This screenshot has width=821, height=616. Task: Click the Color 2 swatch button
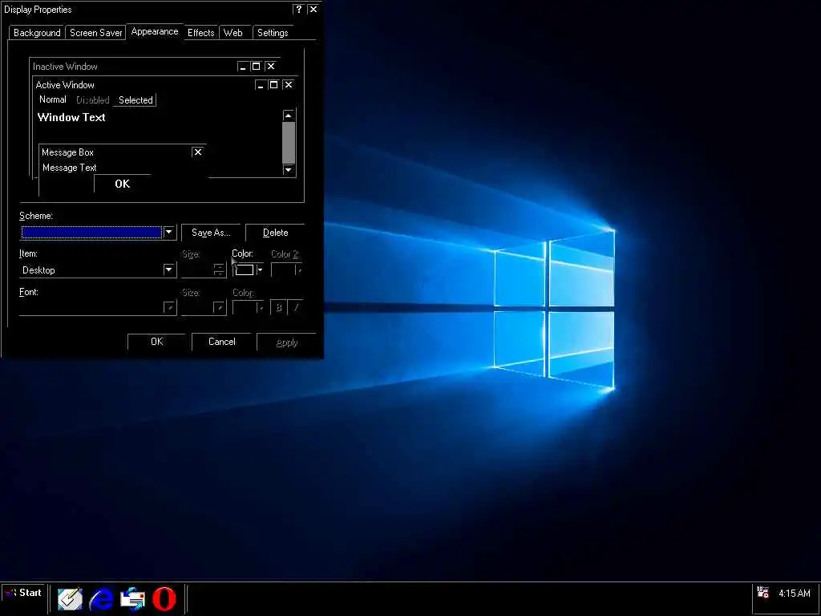[287, 269]
